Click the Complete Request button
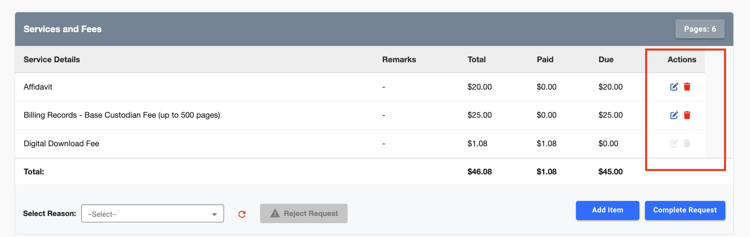The width and height of the screenshot is (750, 237). pyautogui.click(x=685, y=210)
